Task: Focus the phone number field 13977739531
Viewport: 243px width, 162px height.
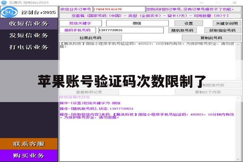Action: 131,30
